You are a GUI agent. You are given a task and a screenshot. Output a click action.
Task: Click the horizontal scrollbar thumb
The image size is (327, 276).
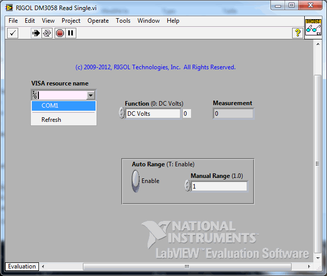187,266
